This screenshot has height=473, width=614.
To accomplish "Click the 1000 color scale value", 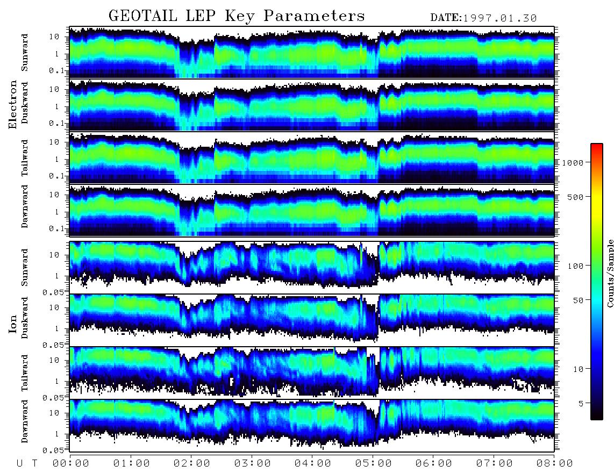I will pyautogui.click(x=573, y=163).
